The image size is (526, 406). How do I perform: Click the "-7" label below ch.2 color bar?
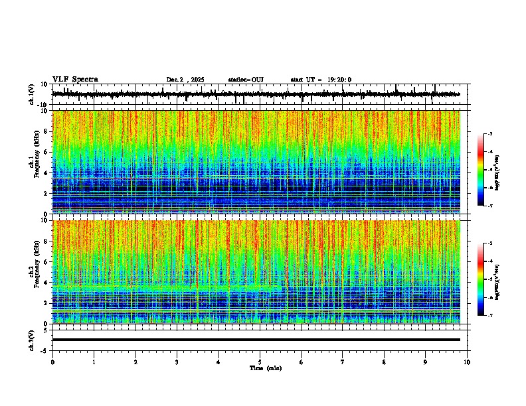pyautogui.click(x=489, y=316)
